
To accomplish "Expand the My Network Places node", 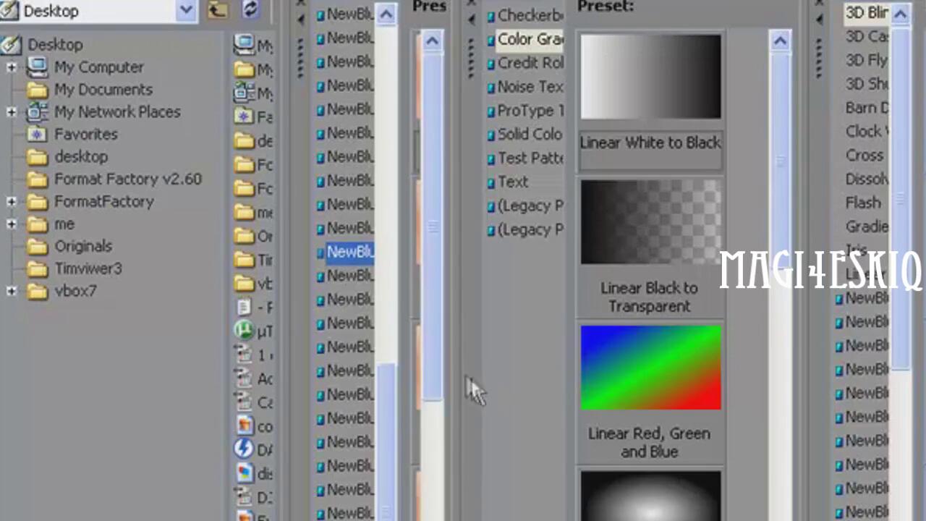I will tap(12, 112).
